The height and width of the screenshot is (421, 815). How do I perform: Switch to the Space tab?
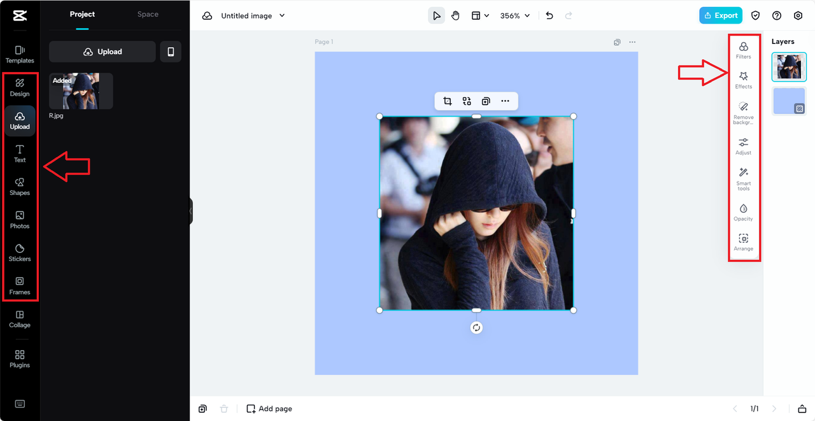click(x=147, y=14)
